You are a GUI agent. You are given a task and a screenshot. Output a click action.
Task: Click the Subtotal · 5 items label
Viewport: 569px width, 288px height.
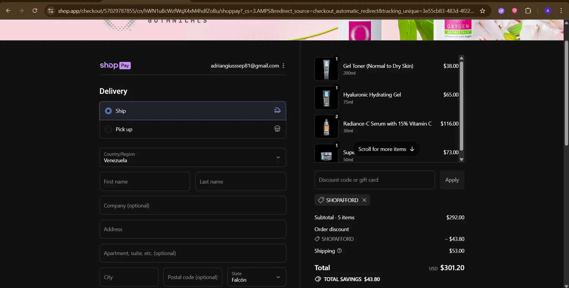(x=335, y=217)
